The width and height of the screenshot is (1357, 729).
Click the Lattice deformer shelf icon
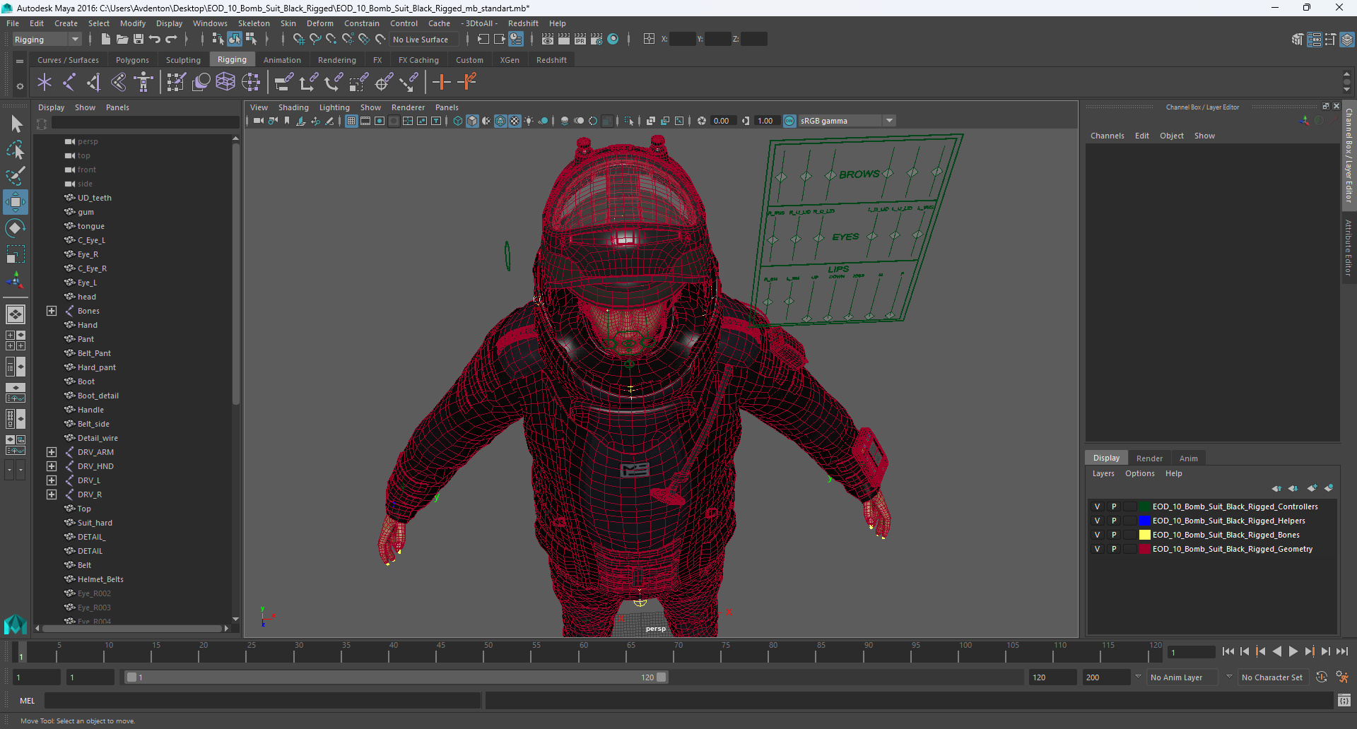pyautogui.click(x=225, y=83)
